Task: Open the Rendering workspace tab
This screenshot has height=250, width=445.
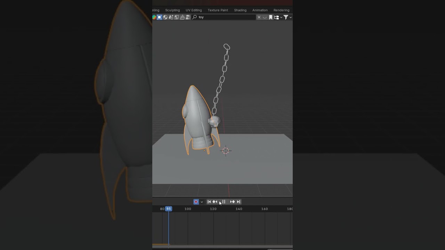Action: pyautogui.click(x=281, y=10)
